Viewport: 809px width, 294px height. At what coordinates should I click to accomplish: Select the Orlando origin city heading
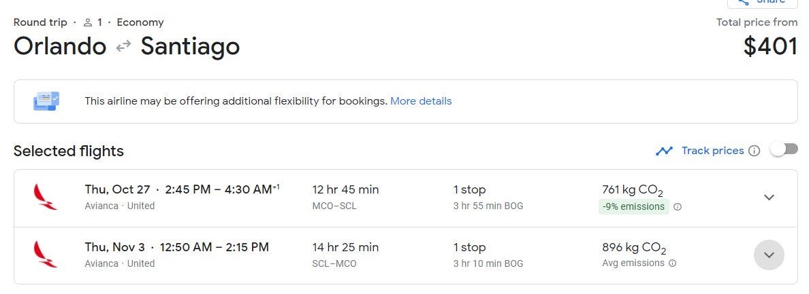(x=60, y=47)
